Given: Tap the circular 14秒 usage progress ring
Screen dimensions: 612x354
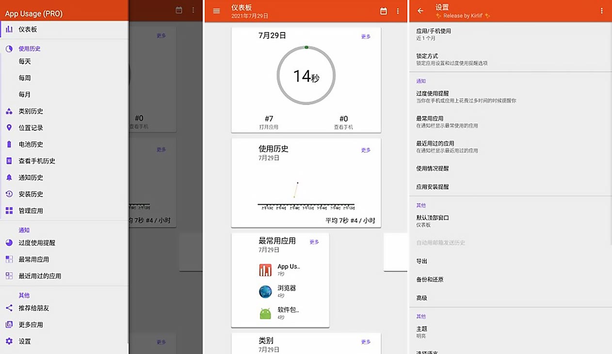Looking at the screenshot, I should (x=306, y=75).
